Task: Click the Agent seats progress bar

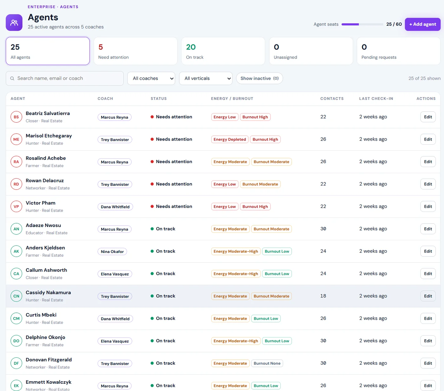Action: (362, 24)
